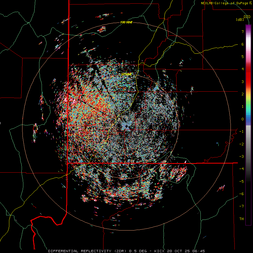Screen dimensions: 253x253
Task: Select the -3 value on the scale
Action: 241,157
